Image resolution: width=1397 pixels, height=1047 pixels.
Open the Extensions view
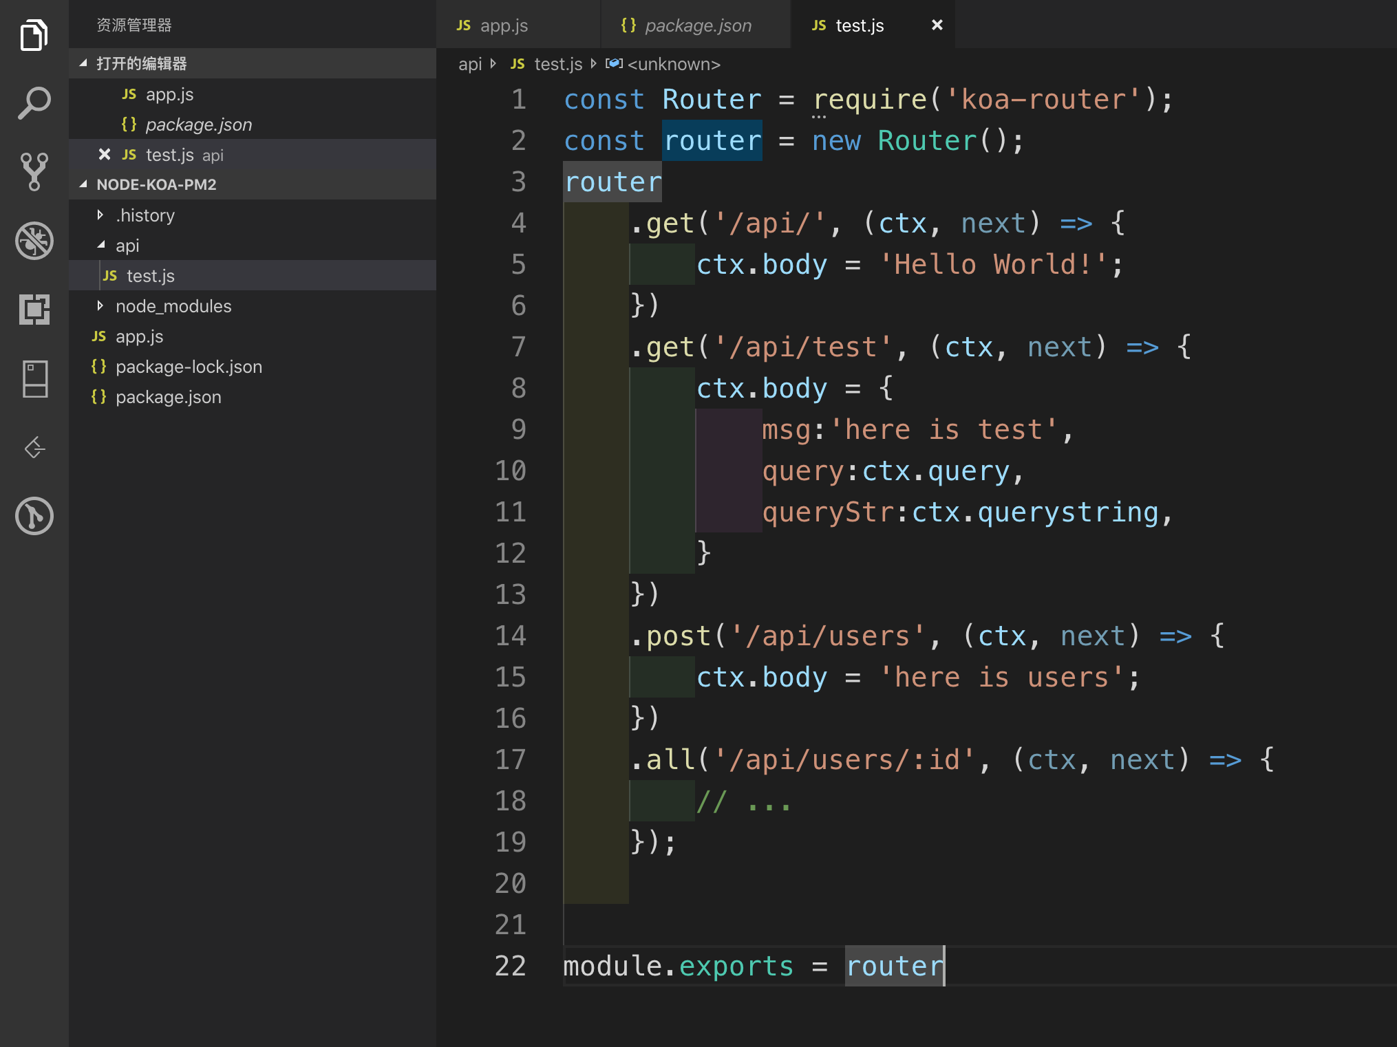click(33, 311)
